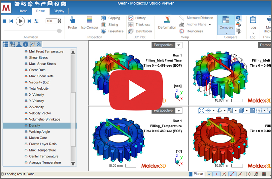
Task: Open the Thickness XY plot
Action: 139,25
